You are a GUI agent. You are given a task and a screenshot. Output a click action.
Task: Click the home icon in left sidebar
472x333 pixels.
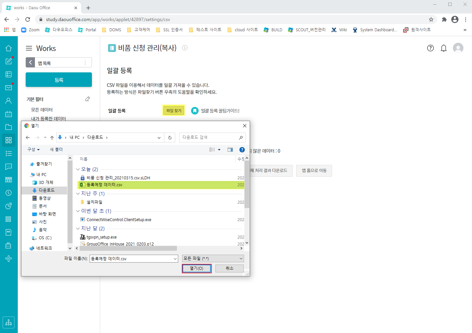pyautogui.click(x=9, y=48)
